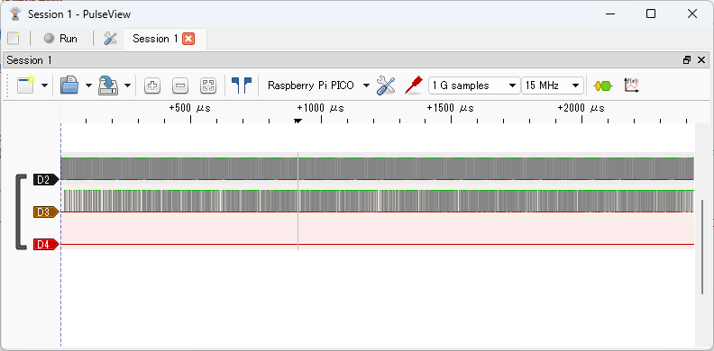714x351 pixels.
Task: Expand the new view dropdown arrow
Action: (x=45, y=85)
